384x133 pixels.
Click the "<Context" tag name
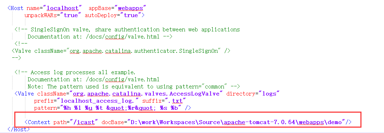coord(38,122)
